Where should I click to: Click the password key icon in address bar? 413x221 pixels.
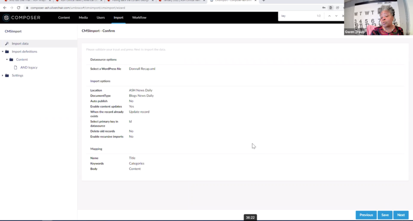click(324, 8)
